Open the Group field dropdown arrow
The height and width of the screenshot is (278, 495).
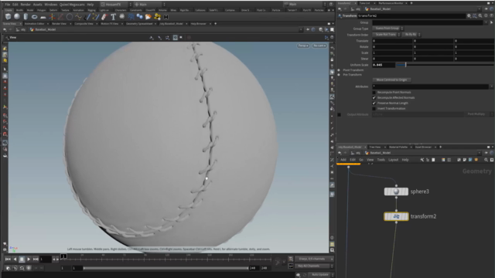486,22
